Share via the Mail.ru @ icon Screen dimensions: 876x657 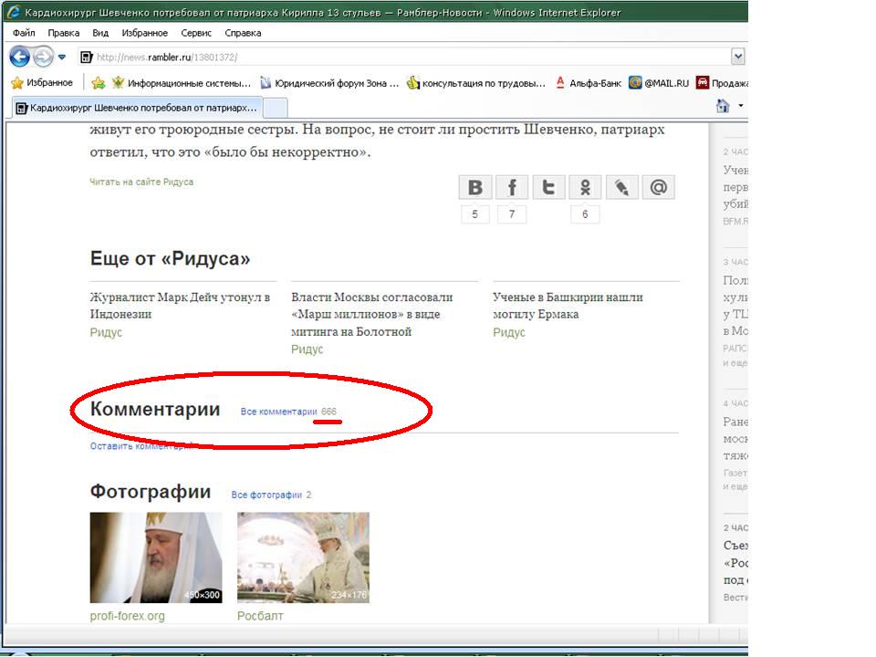tap(658, 187)
